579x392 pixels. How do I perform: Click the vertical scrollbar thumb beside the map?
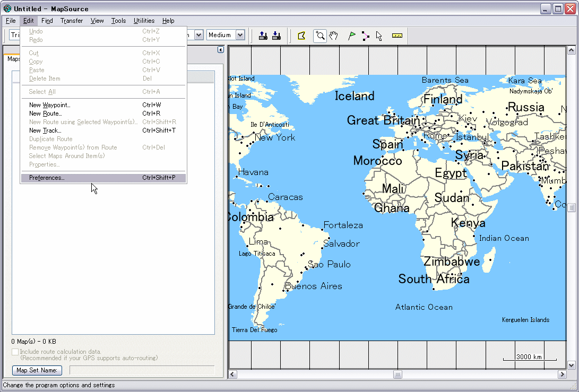(571, 207)
